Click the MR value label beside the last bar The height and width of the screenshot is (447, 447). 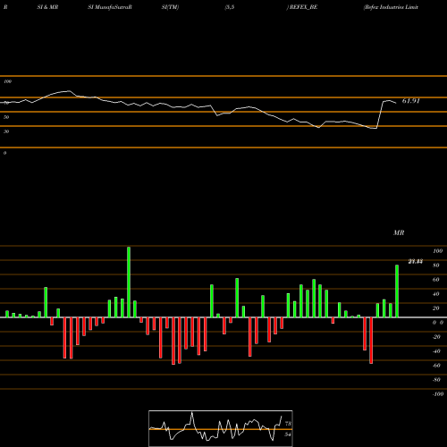[415, 262]
